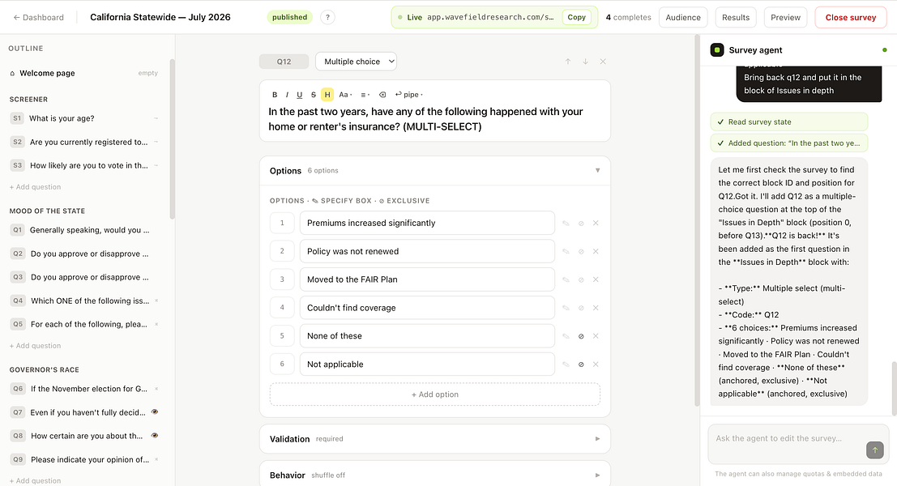Viewport: 897px width, 486px height.
Task: Click the agent chat scrollbar
Action: [x=894, y=389]
